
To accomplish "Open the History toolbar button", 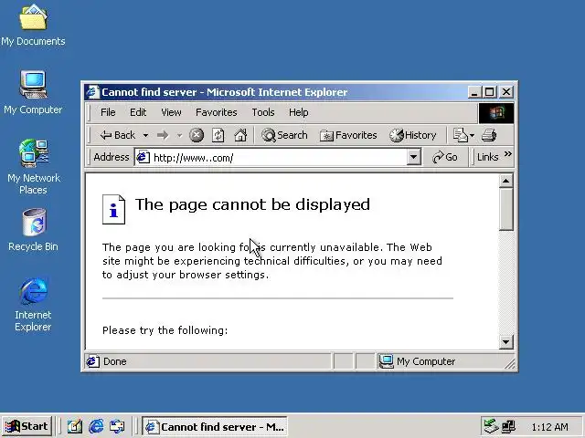I will (x=412, y=135).
